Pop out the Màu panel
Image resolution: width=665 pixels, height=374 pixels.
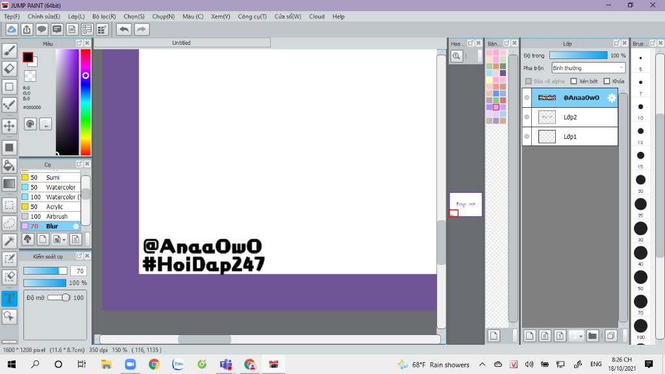click(79, 44)
